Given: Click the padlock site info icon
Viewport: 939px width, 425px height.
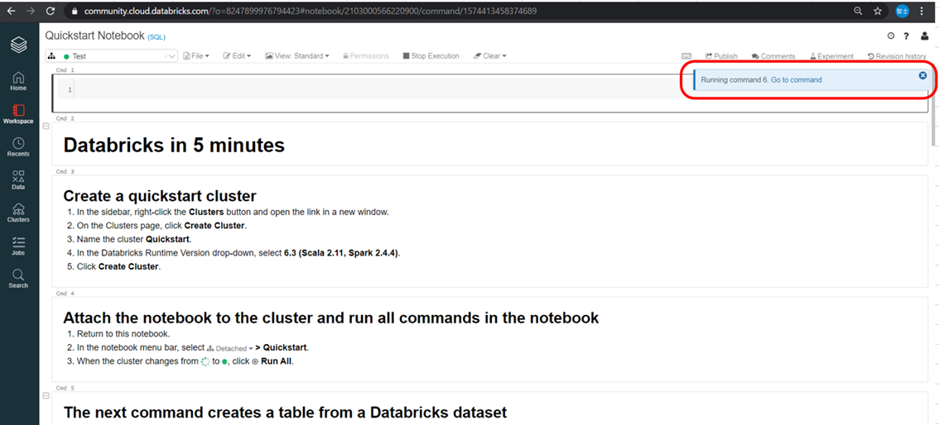Looking at the screenshot, I should click(75, 12).
